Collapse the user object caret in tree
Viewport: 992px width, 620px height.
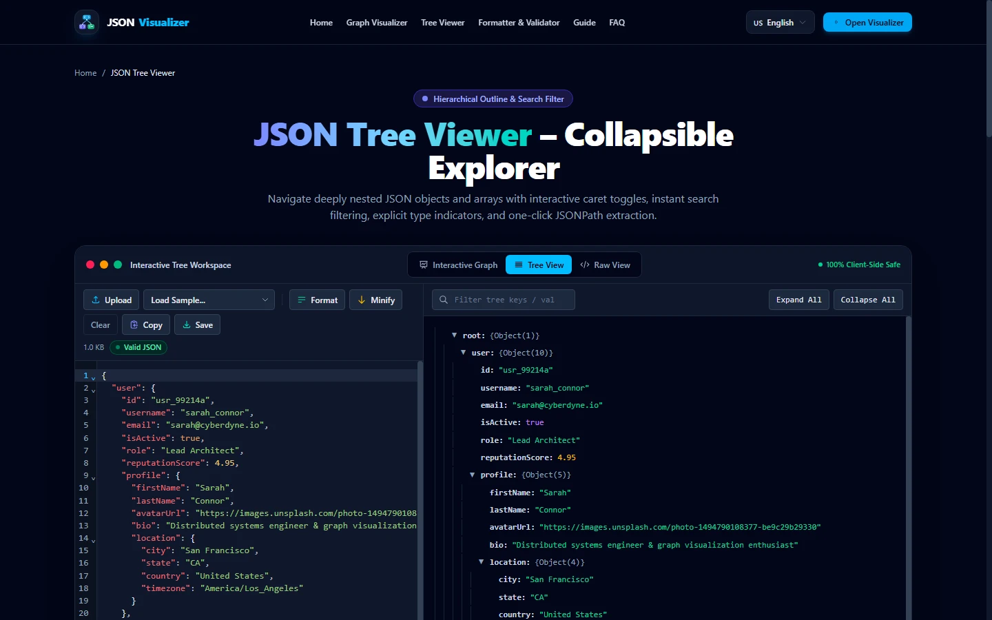(x=464, y=353)
